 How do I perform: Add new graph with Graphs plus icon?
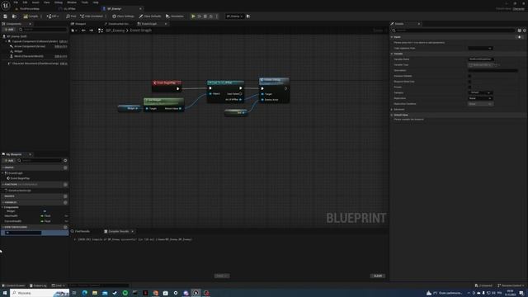pos(65,167)
